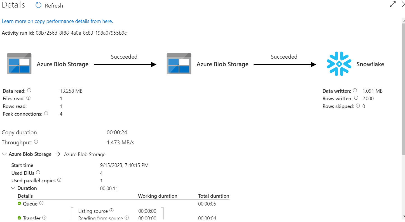Click info icon next to Used parallel copies
The width and height of the screenshot is (405, 222).
59,180
